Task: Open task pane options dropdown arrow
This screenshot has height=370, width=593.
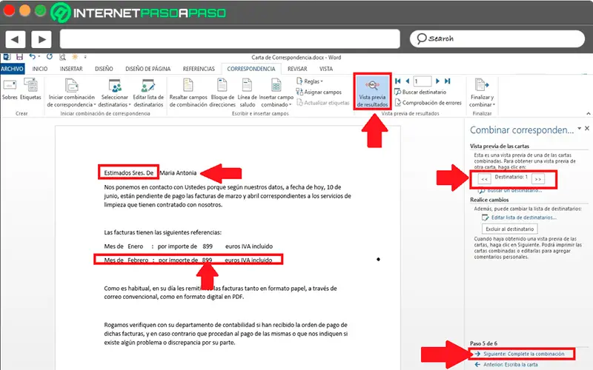Action: coord(580,129)
